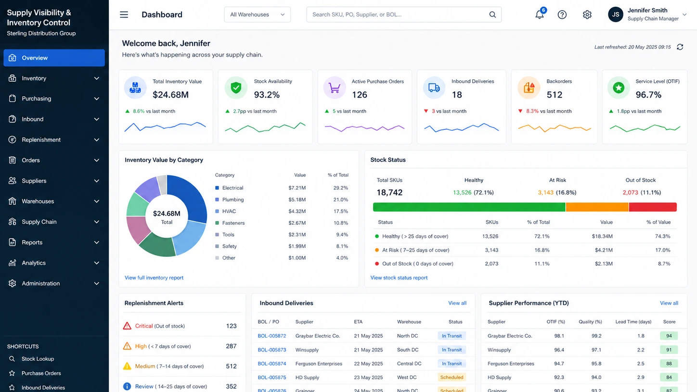This screenshot has width=697, height=392.
Task: Expand the Inventory sidebar section
Action: (x=54, y=78)
